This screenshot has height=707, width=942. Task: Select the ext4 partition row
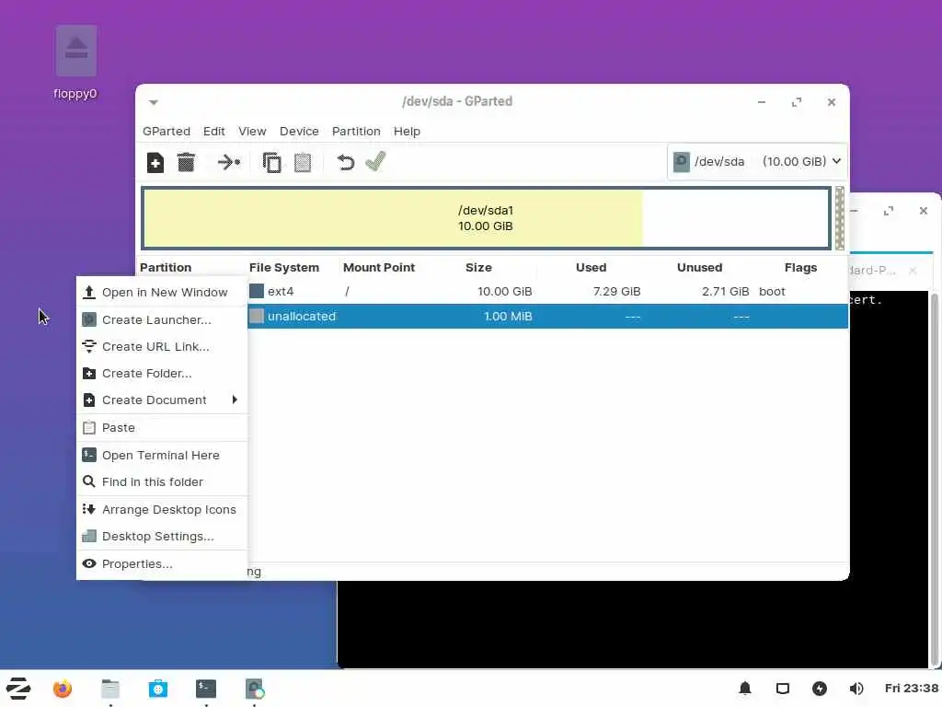tap(548, 292)
